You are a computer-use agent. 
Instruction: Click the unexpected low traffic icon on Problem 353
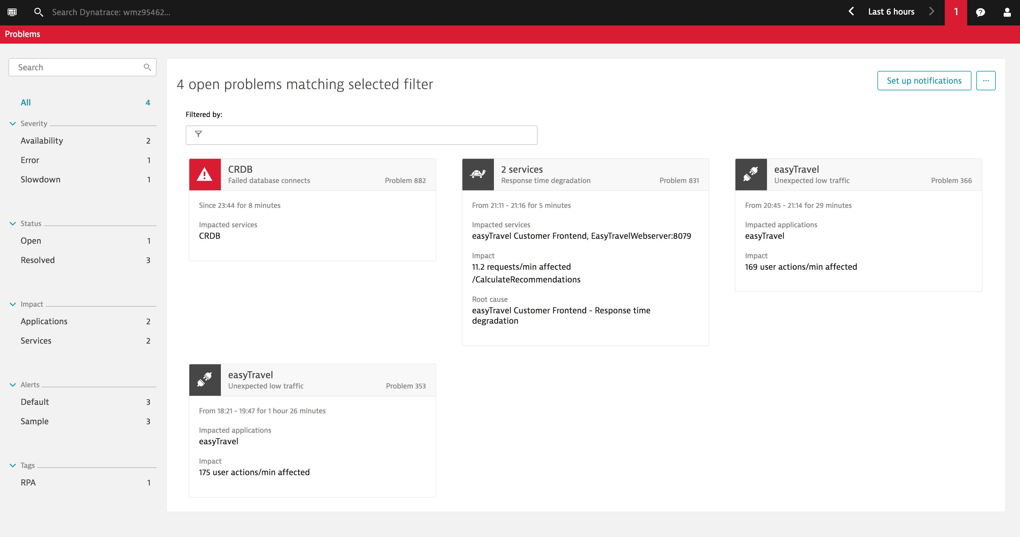click(204, 379)
